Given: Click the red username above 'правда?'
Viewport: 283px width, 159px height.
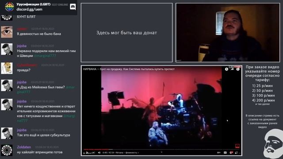Looking at the screenshot, I should pos(27,65).
